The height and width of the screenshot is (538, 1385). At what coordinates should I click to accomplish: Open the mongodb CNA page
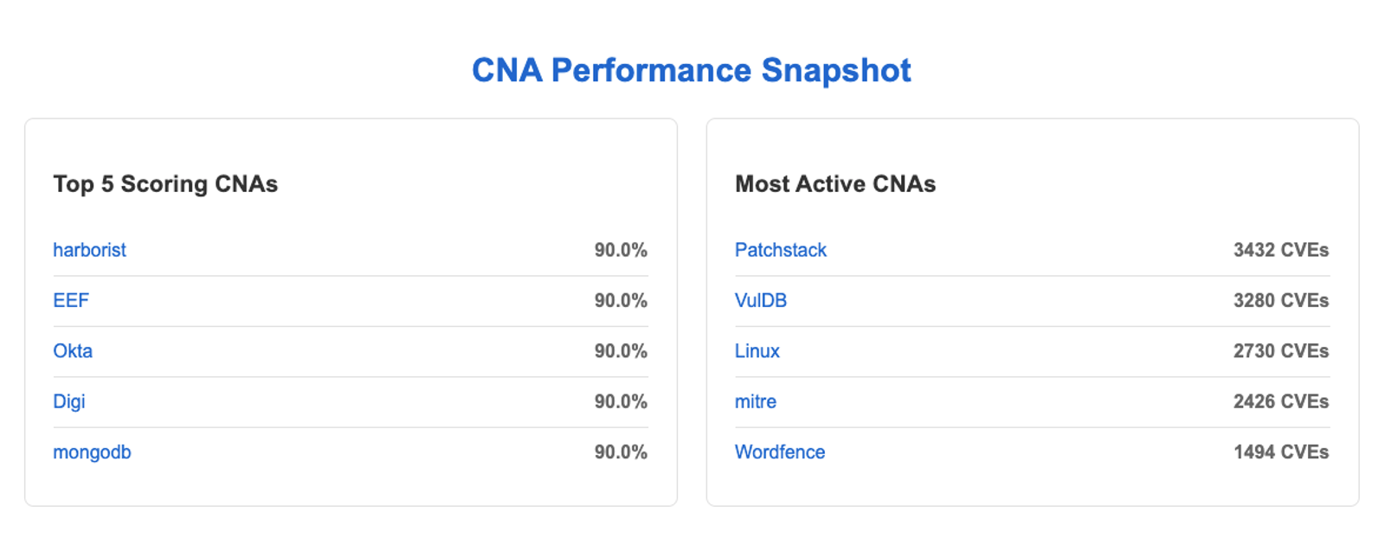point(92,452)
